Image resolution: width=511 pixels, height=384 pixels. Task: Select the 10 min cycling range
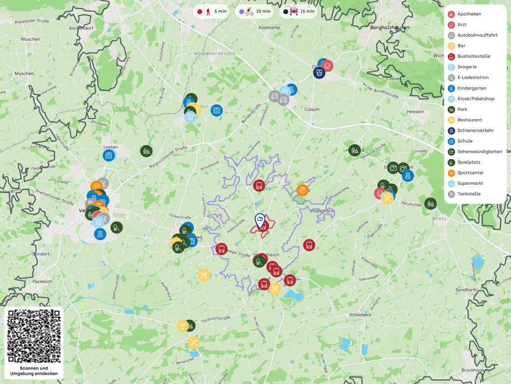[254, 12]
